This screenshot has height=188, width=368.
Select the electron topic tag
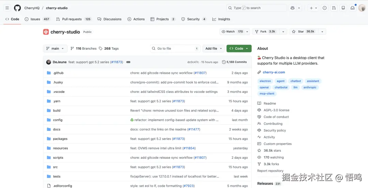[x=265, y=81]
